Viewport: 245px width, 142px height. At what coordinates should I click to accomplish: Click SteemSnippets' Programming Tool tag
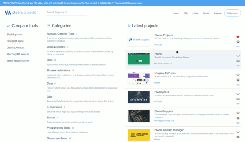(165, 120)
